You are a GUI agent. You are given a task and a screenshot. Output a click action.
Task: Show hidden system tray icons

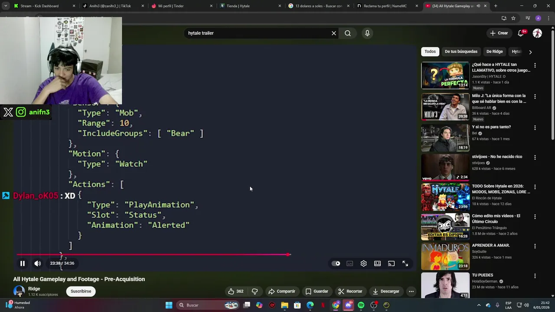pos(479,305)
